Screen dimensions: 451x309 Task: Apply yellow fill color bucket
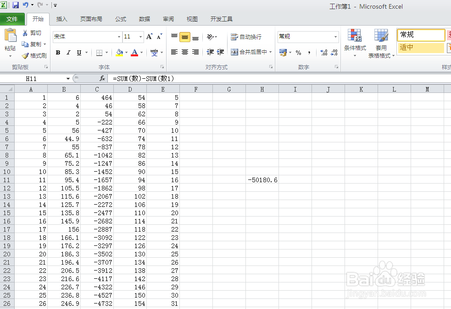pos(119,53)
